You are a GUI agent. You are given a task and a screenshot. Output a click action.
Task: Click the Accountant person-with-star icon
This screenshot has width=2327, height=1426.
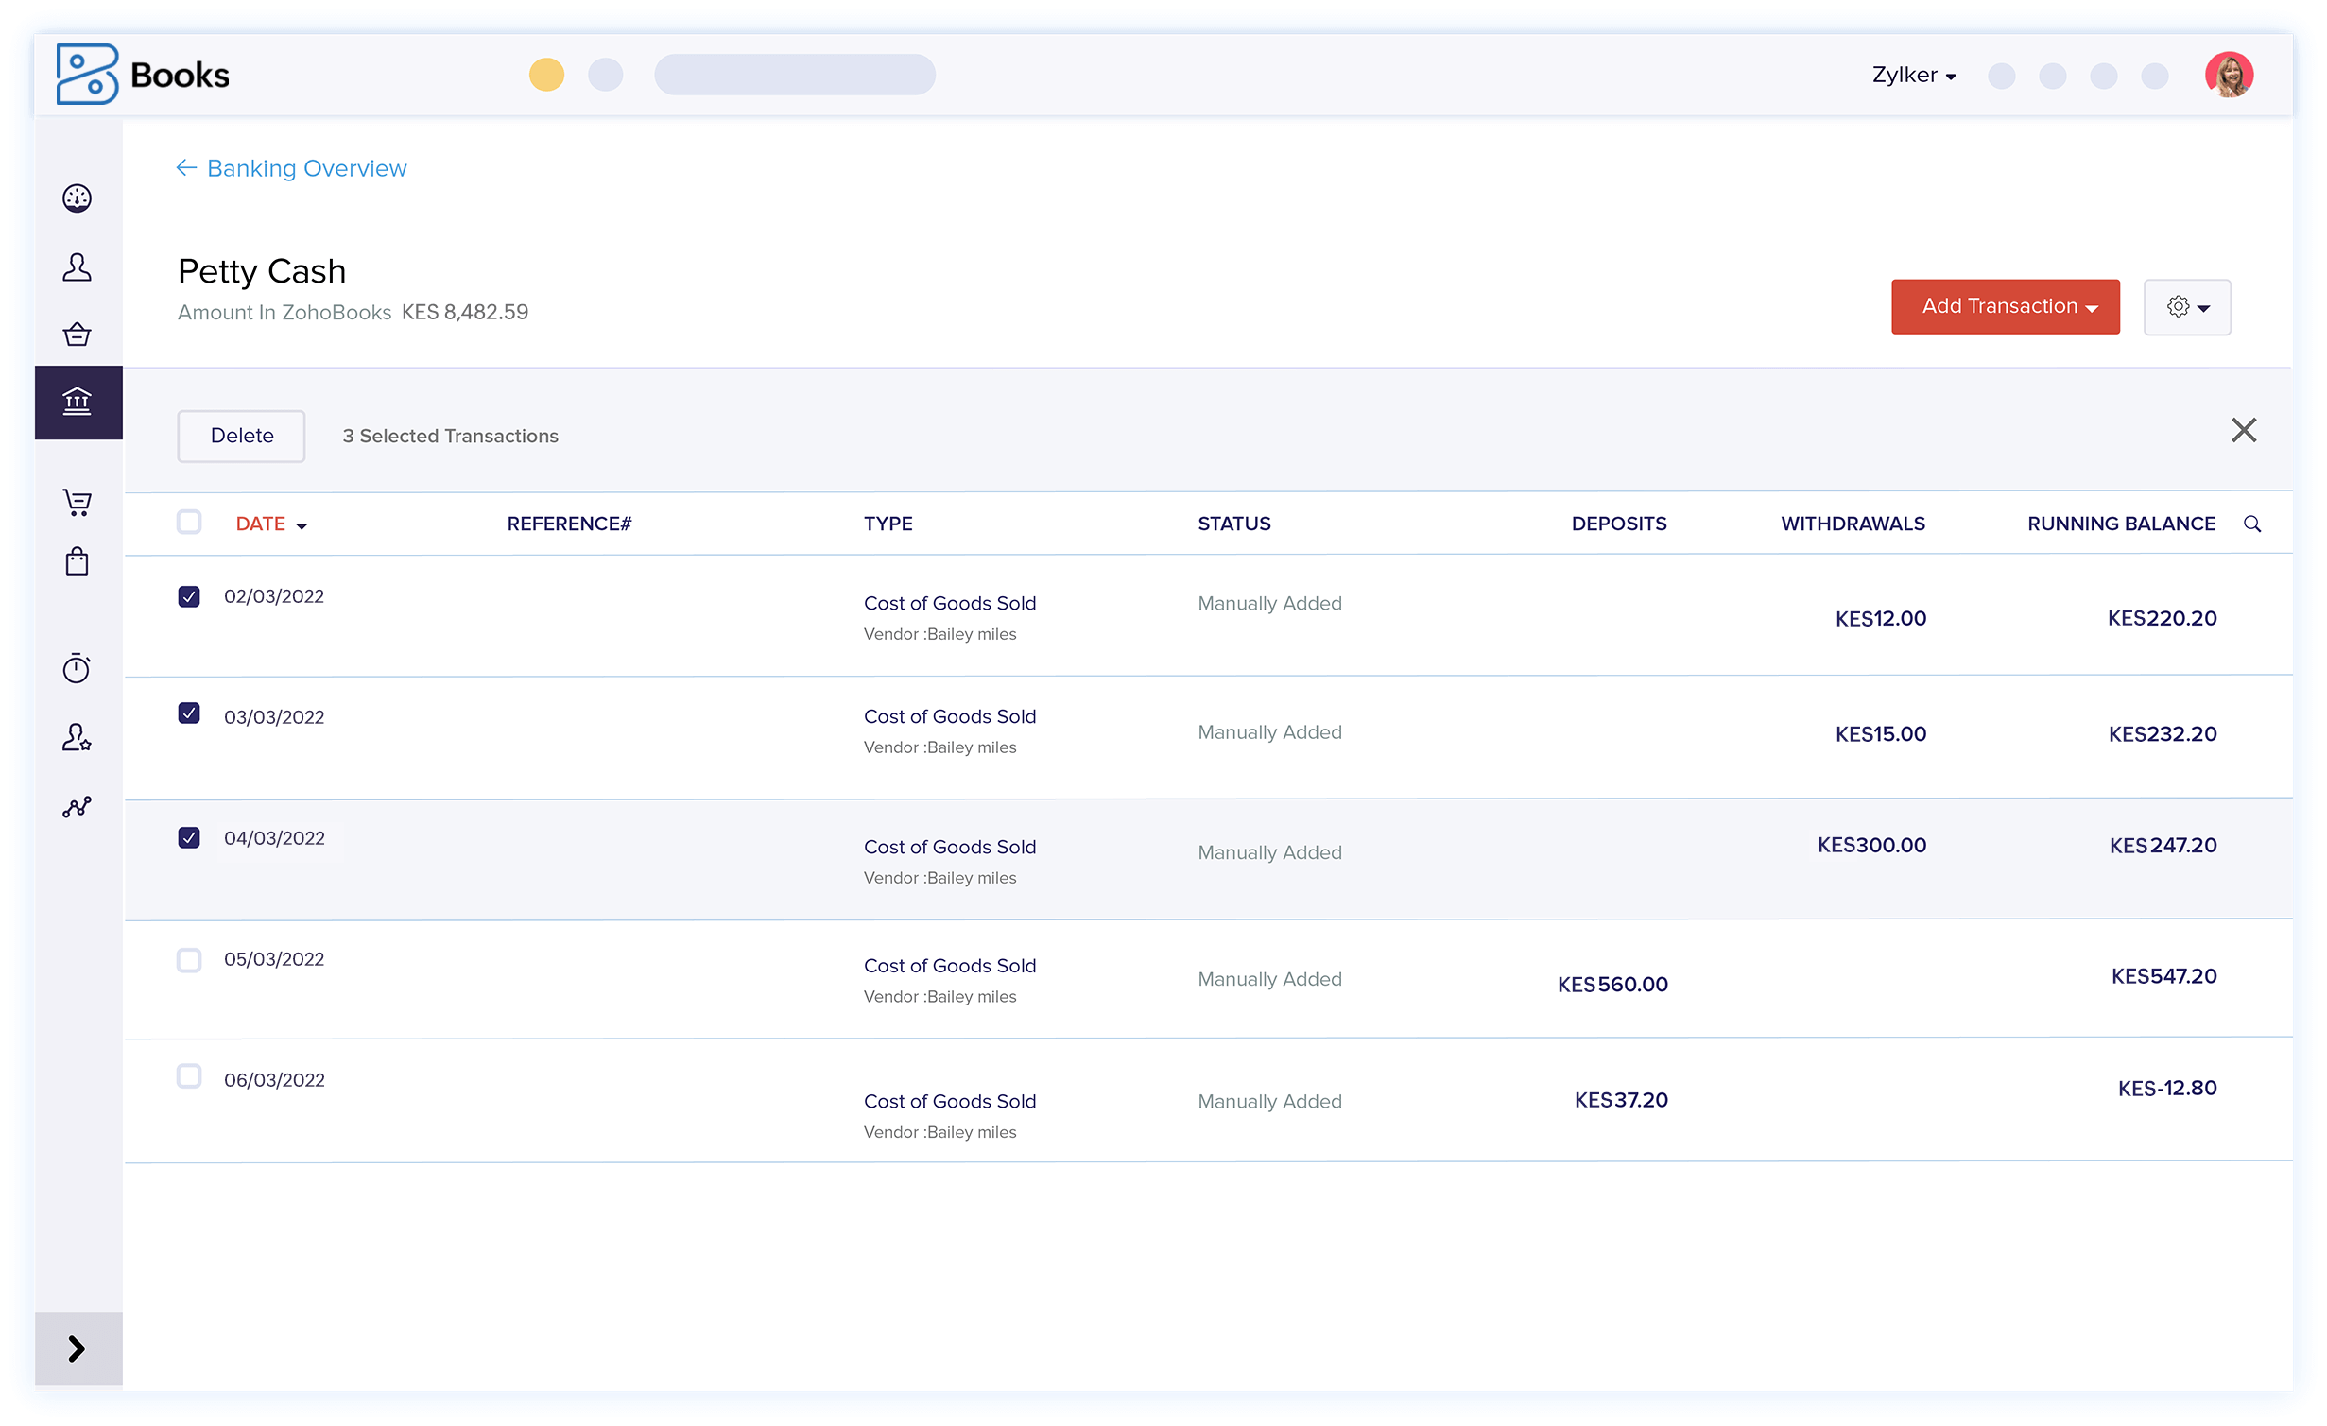78,738
